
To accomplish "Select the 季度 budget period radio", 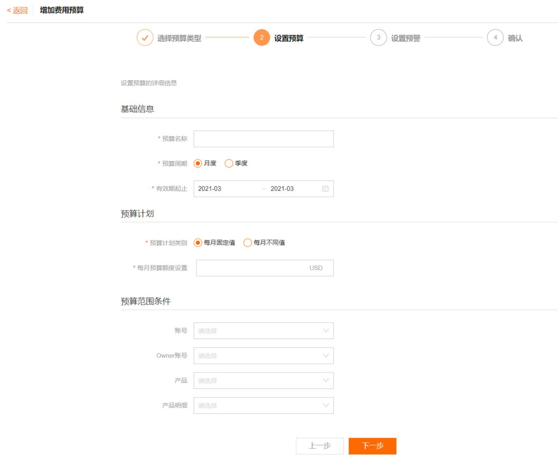I will (x=229, y=163).
